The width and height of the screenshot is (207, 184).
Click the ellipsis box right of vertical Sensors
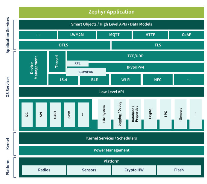tap(196, 114)
